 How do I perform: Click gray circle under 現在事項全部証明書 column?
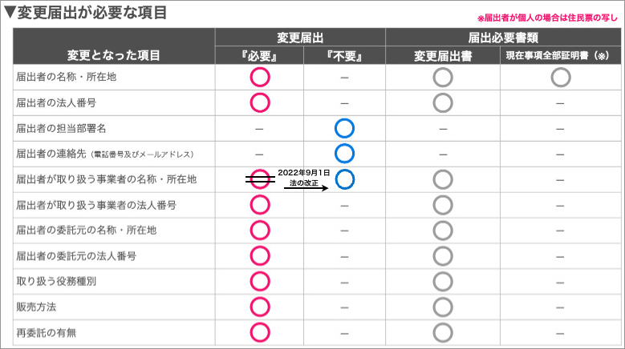pyautogui.click(x=561, y=77)
